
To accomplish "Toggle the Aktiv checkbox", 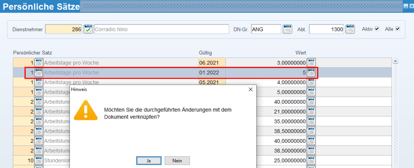I will pos(377,29).
